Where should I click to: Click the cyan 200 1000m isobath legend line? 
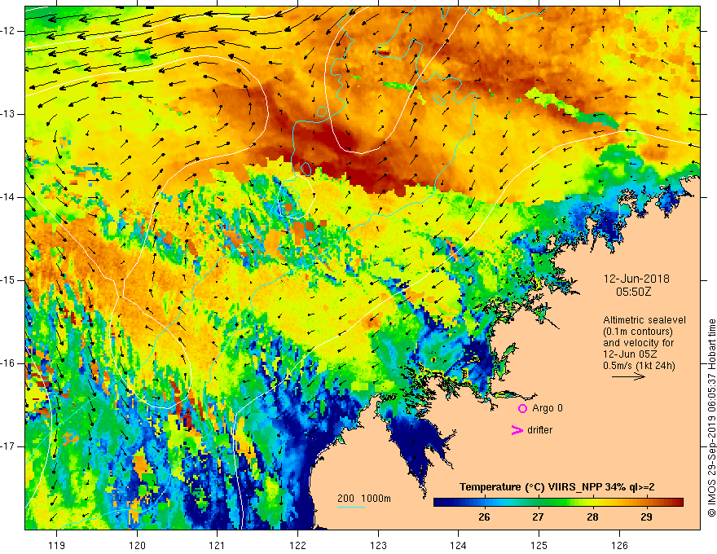click(351, 508)
